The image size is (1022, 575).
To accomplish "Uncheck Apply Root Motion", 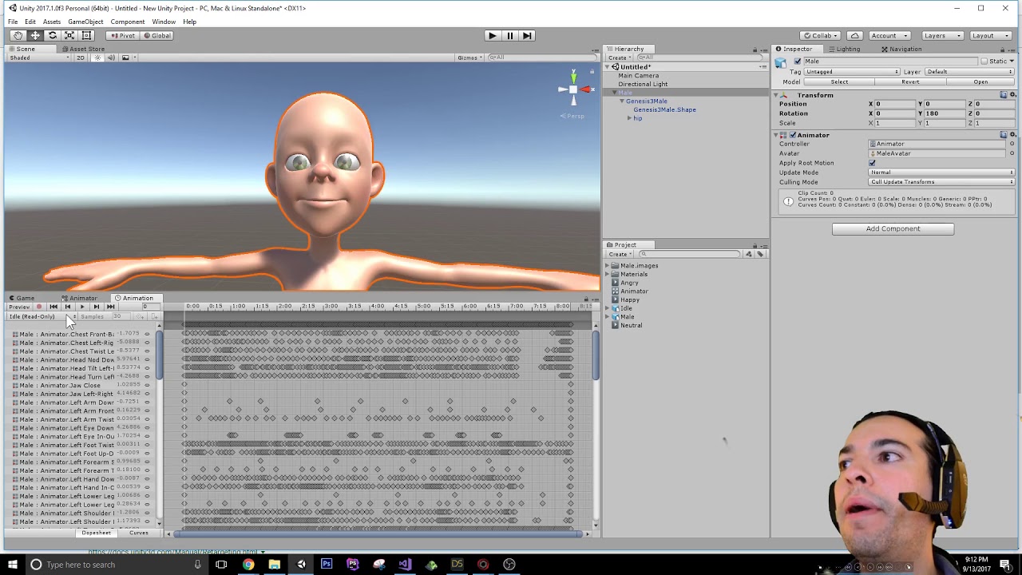I will coord(872,163).
